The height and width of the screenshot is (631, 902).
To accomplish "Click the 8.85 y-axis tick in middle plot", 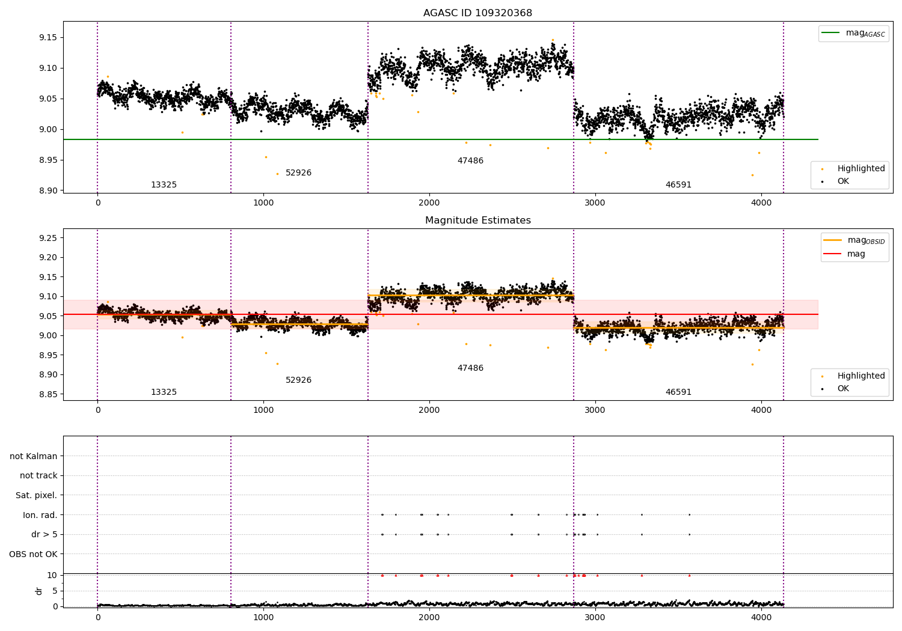I will [47, 394].
